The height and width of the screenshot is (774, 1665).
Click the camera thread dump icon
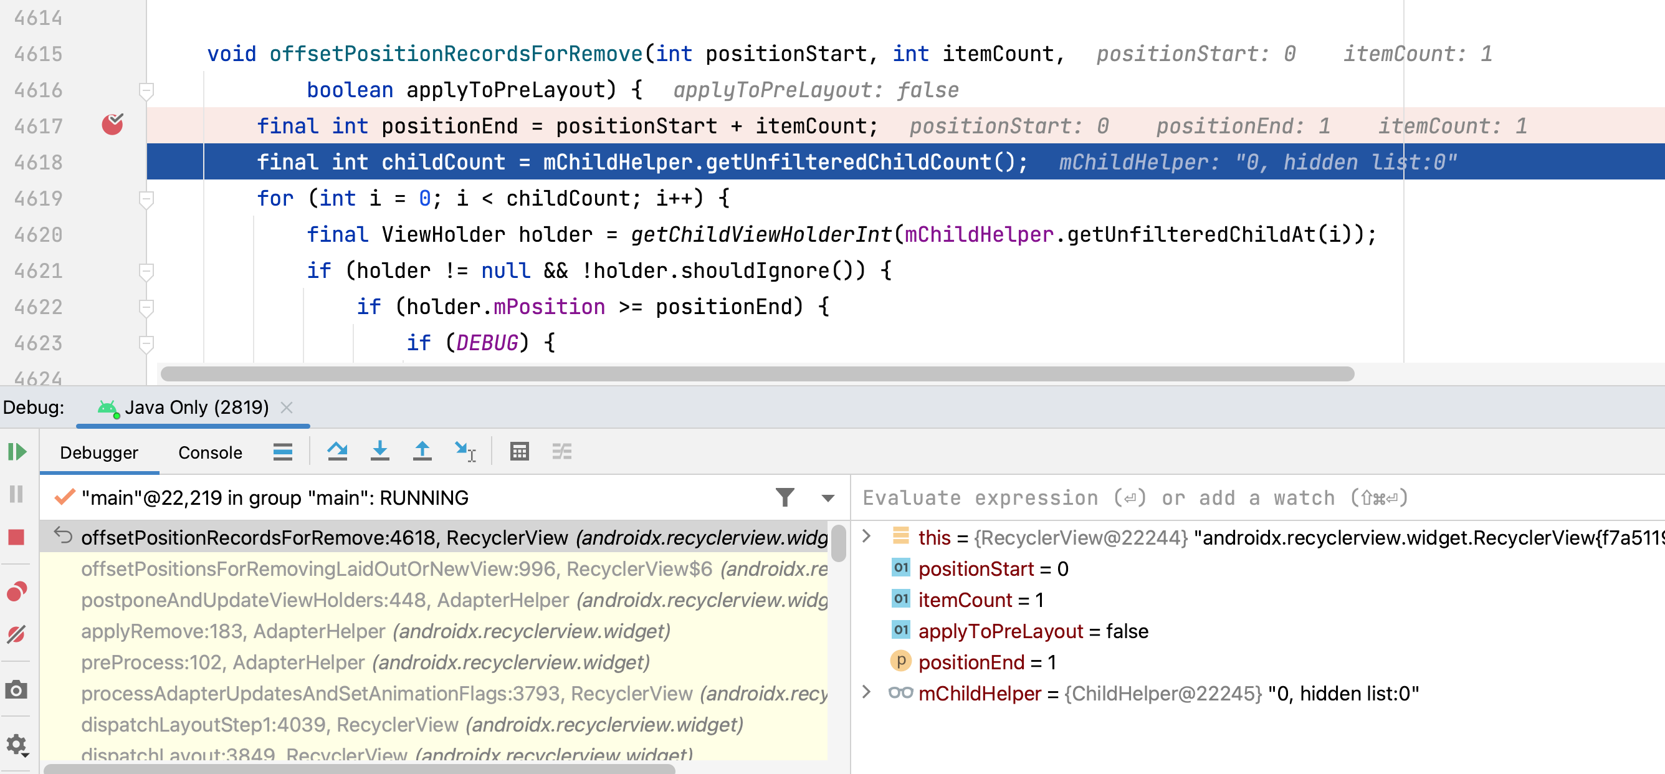click(17, 689)
